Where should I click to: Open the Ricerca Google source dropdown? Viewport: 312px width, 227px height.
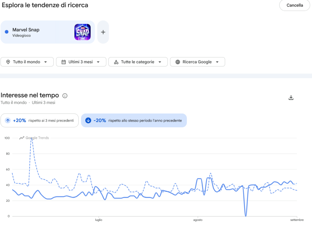[197, 62]
